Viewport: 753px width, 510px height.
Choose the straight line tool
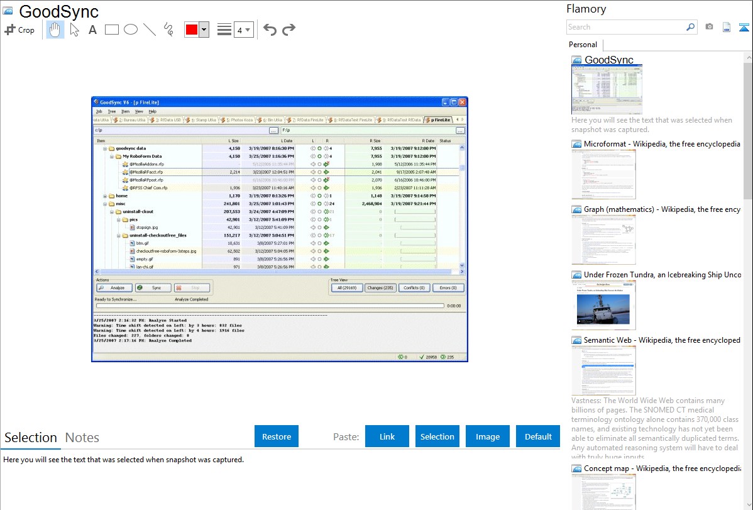coord(150,30)
